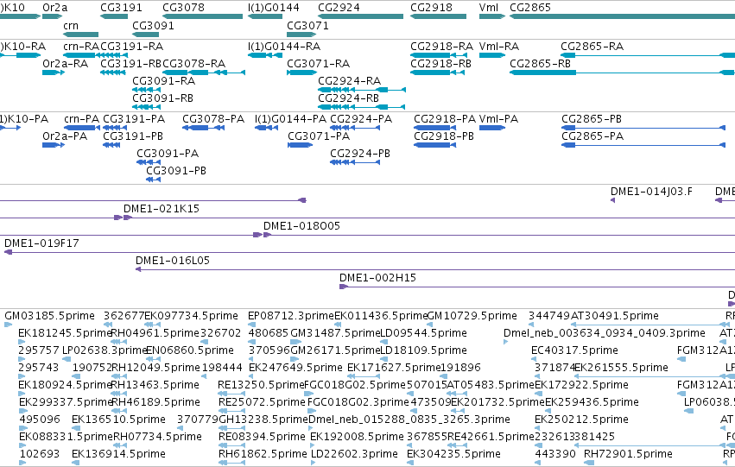The height and width of the screenshot is (467, 735).
Task: Open transcript CG2924-RB
Action: pos(348,98)
